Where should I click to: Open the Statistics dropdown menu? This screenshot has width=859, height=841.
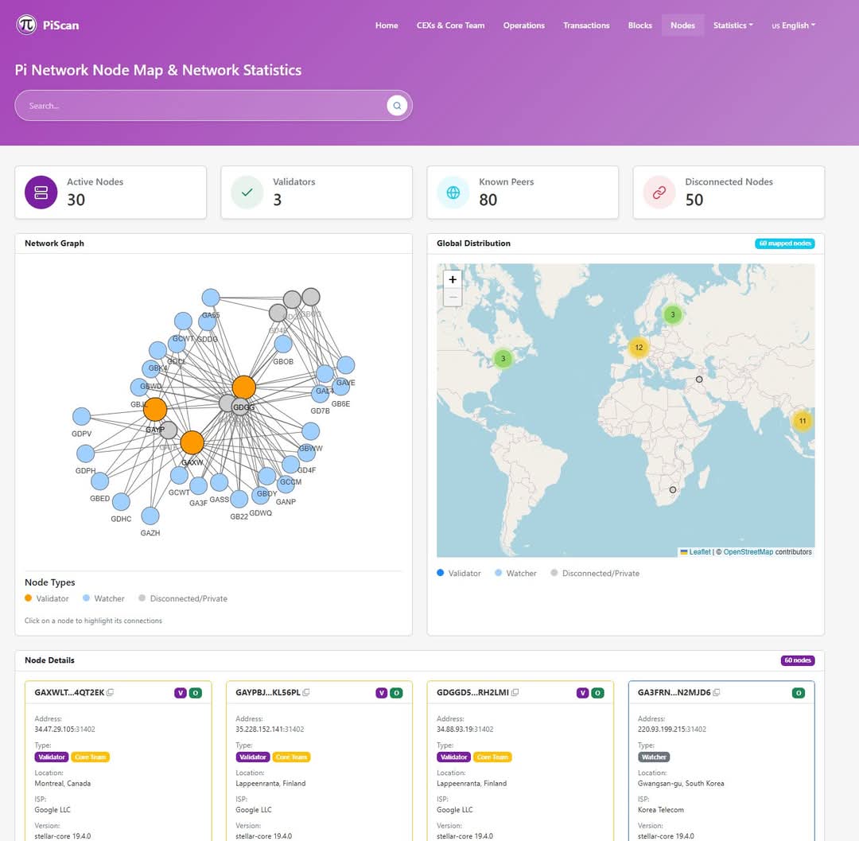733,25
